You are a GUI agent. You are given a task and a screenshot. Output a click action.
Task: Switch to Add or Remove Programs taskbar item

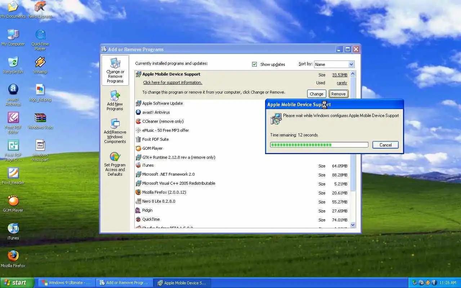coord(124,283)
